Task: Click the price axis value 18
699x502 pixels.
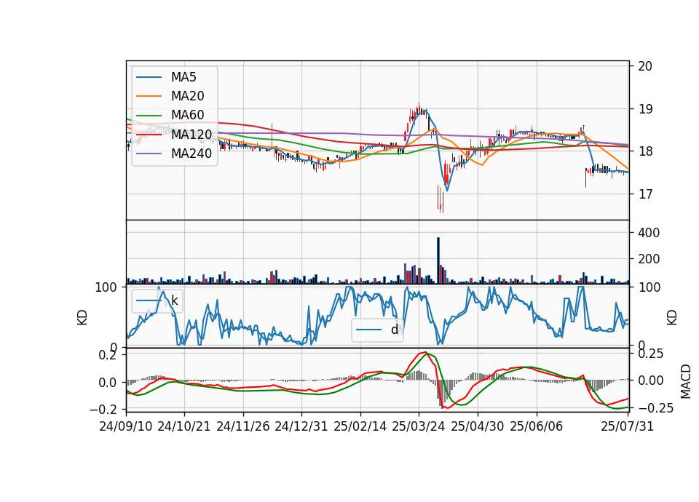Action: pyautogui.click(x=645, y=151)
